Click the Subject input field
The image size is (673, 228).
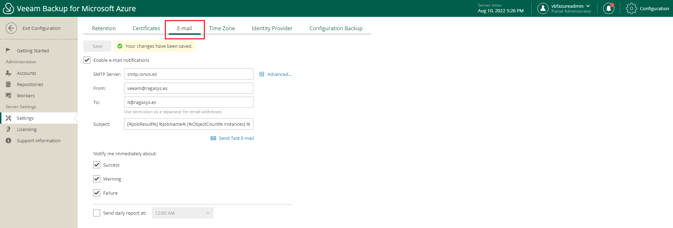tap(189, 124)
